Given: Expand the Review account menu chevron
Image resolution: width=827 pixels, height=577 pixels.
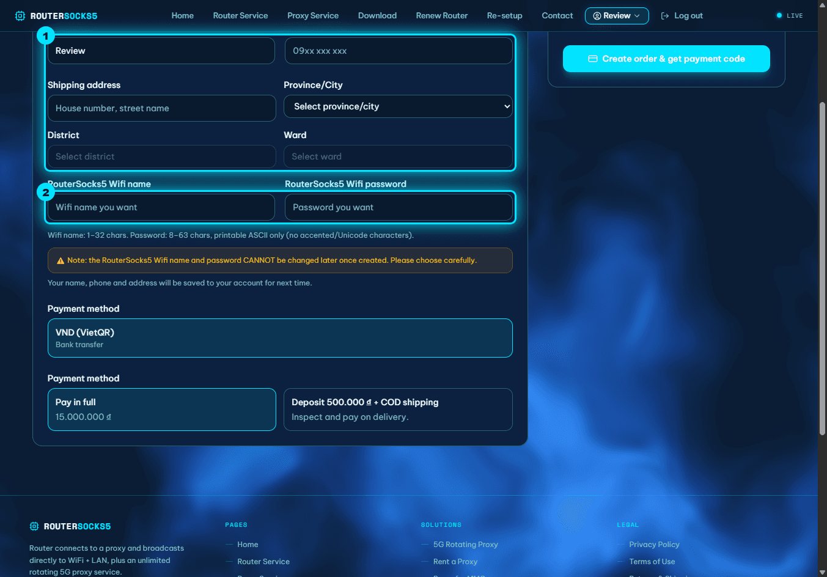Looking at the screenshot, I should (x=637, y=16).
